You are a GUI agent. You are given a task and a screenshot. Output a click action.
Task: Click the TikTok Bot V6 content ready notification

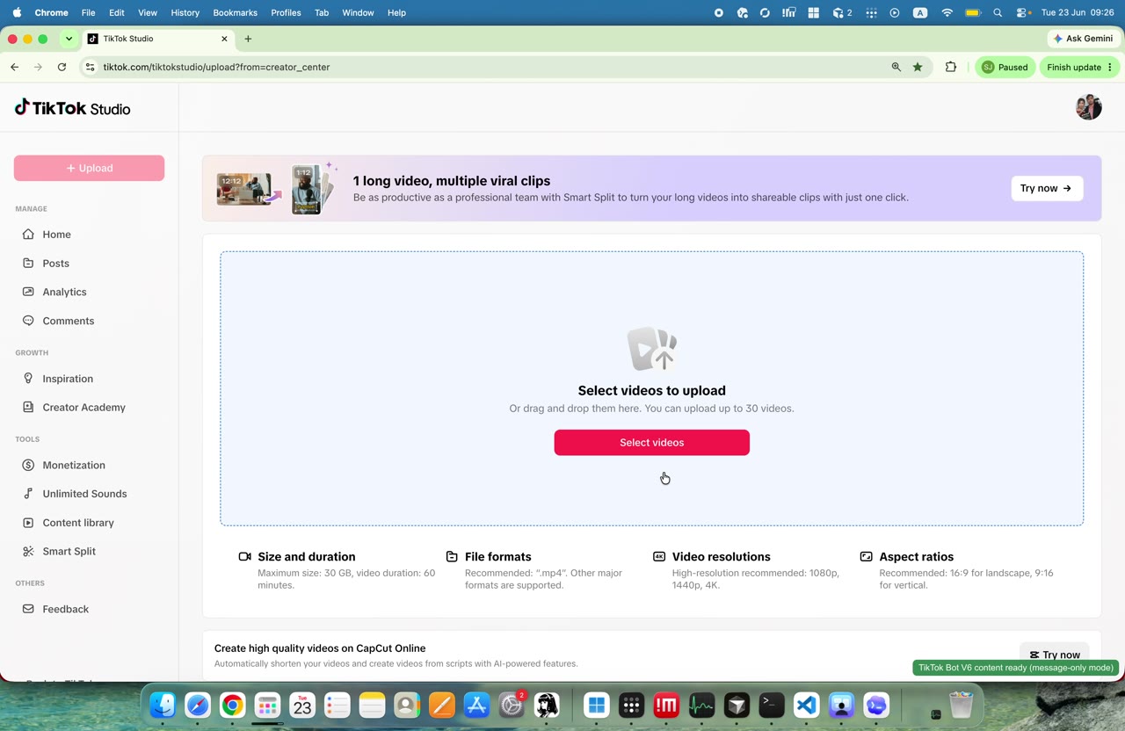click(x=1016, y=668)
